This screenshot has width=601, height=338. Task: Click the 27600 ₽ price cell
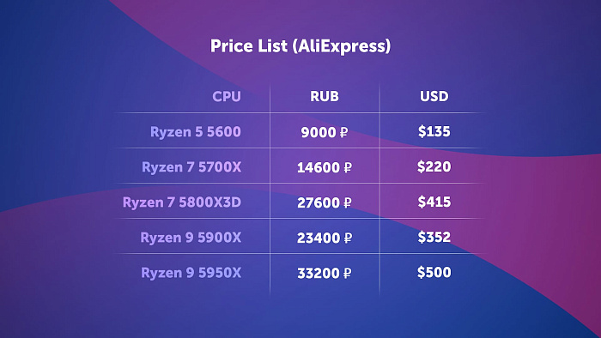coord(325,202)
